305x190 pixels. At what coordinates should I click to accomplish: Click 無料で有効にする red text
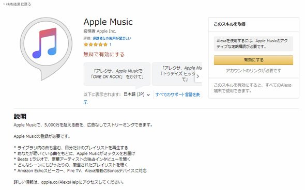pos(104,54)
